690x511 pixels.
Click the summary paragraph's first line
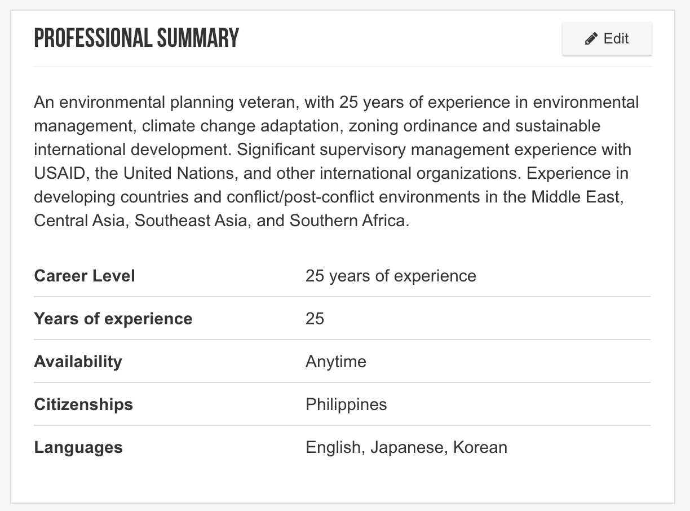(337, 102)
